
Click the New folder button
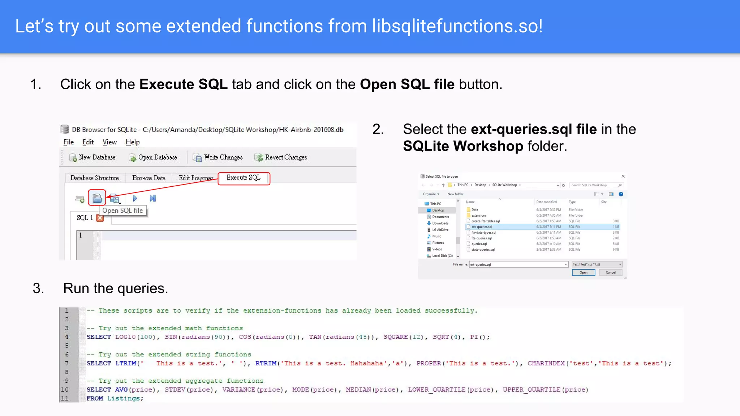(x=455, y=194)
